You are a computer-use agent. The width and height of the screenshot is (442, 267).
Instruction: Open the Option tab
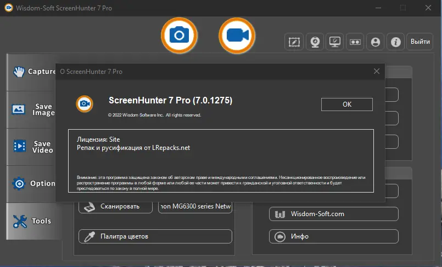(31, 184)
